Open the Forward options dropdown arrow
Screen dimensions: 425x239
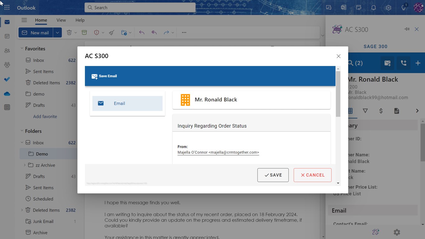pyautogui.click(x=173, y=32)
